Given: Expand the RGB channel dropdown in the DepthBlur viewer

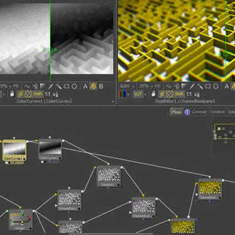Looking at the screenshot, I should pyautogui.click(x=128, y=94).
